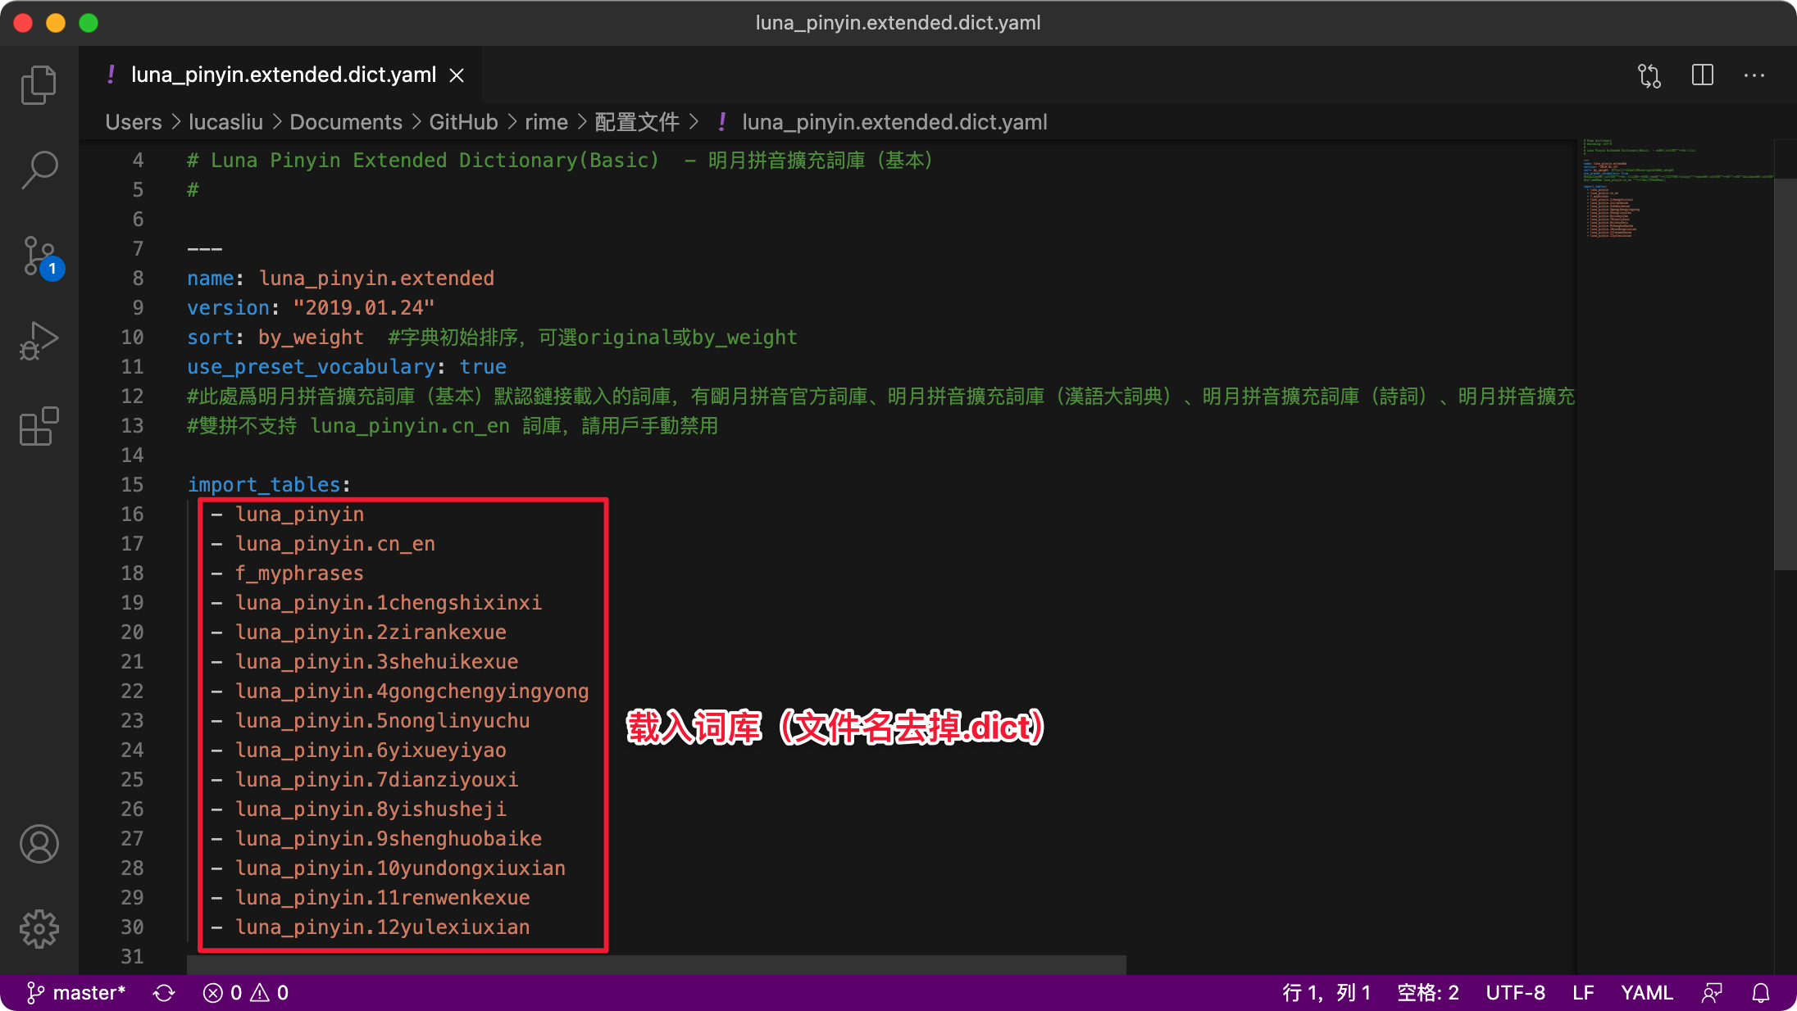The height and width of the screenshot is (1011, 1797).
Task: Click the 'luna_pinyin.cn_en' entry on line 17
Action: tap(334, 543)
